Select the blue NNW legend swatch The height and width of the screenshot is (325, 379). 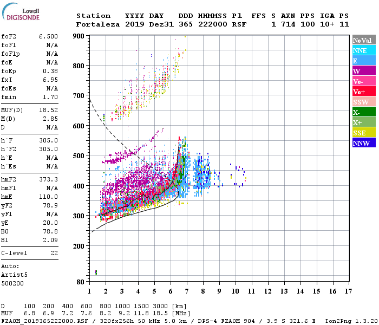[x=364, y=142]
